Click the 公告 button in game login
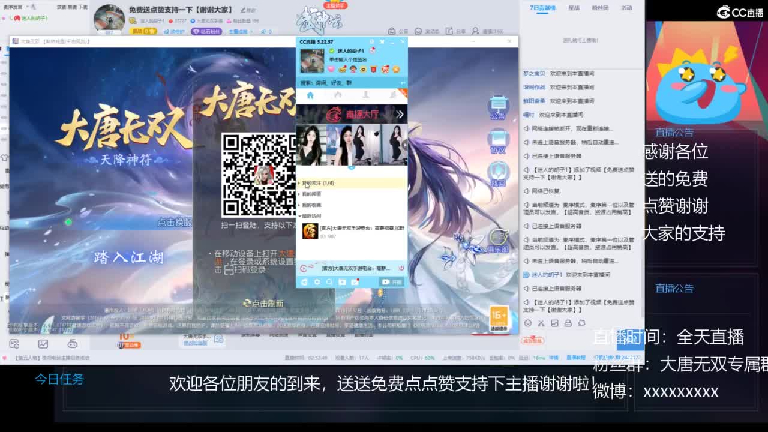Viewport: 768px width, 432px height. click(x=497, y=107)
